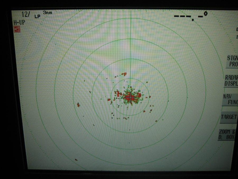Click the LP pulse mode indicator
The image size is (238, 179).
[x=38, y=16]
